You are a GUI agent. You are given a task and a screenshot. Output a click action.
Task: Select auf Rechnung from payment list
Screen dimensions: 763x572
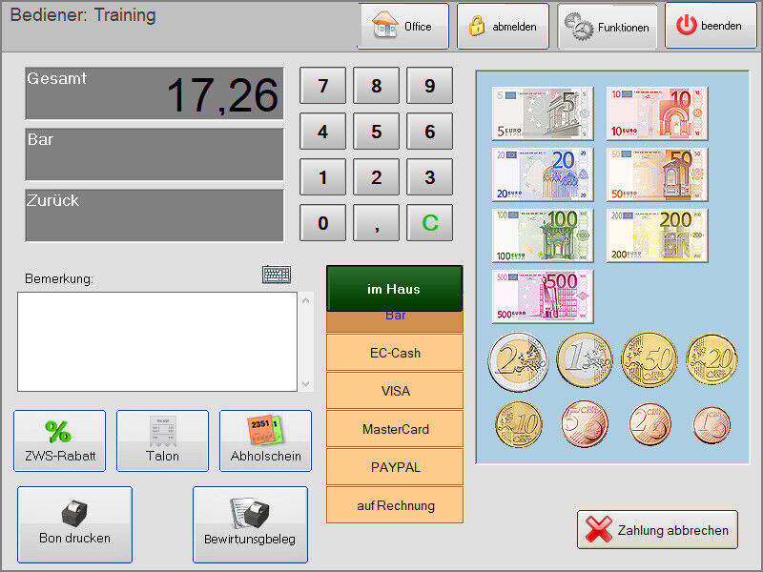point(394,504)
